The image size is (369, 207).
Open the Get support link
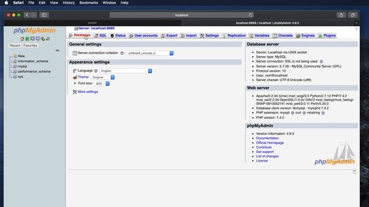265,152
